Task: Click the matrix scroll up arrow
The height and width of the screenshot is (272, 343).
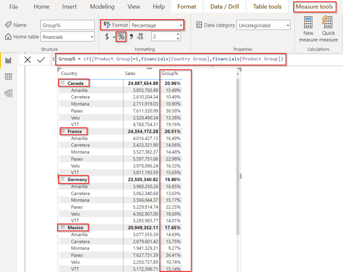Action: (238, 74)
